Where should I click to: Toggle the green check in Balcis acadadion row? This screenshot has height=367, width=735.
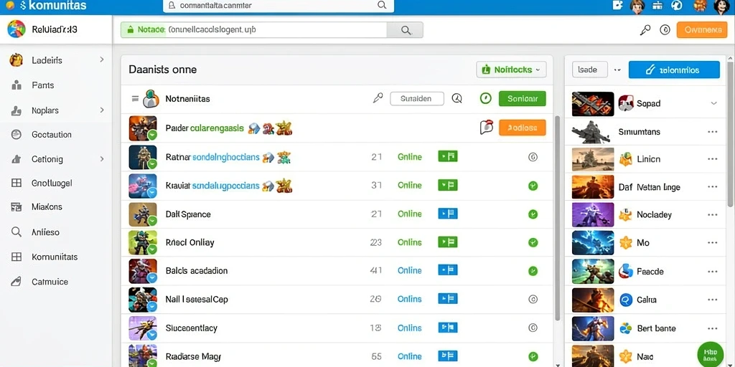pyautogui.click(x=533, y=270)
